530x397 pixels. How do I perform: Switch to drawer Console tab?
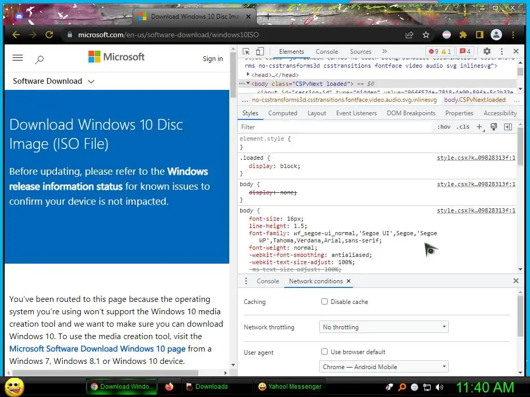coord(268,281)
